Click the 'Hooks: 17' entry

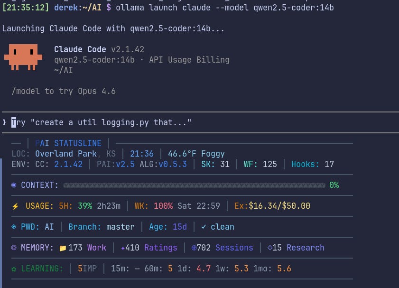pyautogui.click(x=313, y=164)
